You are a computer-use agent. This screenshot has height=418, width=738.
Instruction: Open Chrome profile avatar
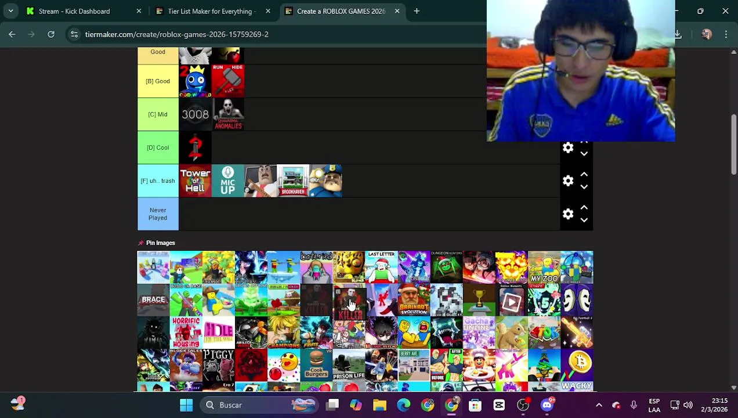click(706, 34)
